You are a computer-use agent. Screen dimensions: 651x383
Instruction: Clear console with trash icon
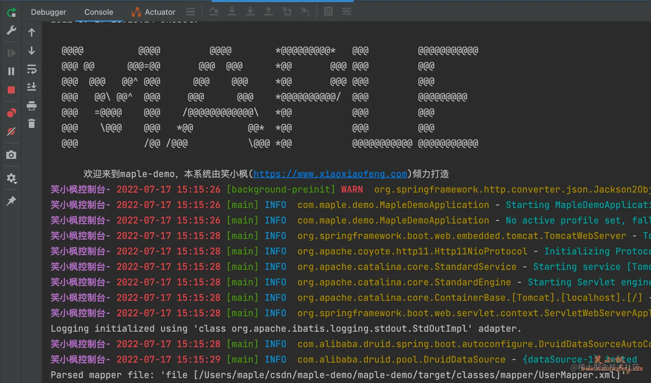coord(31,124)
